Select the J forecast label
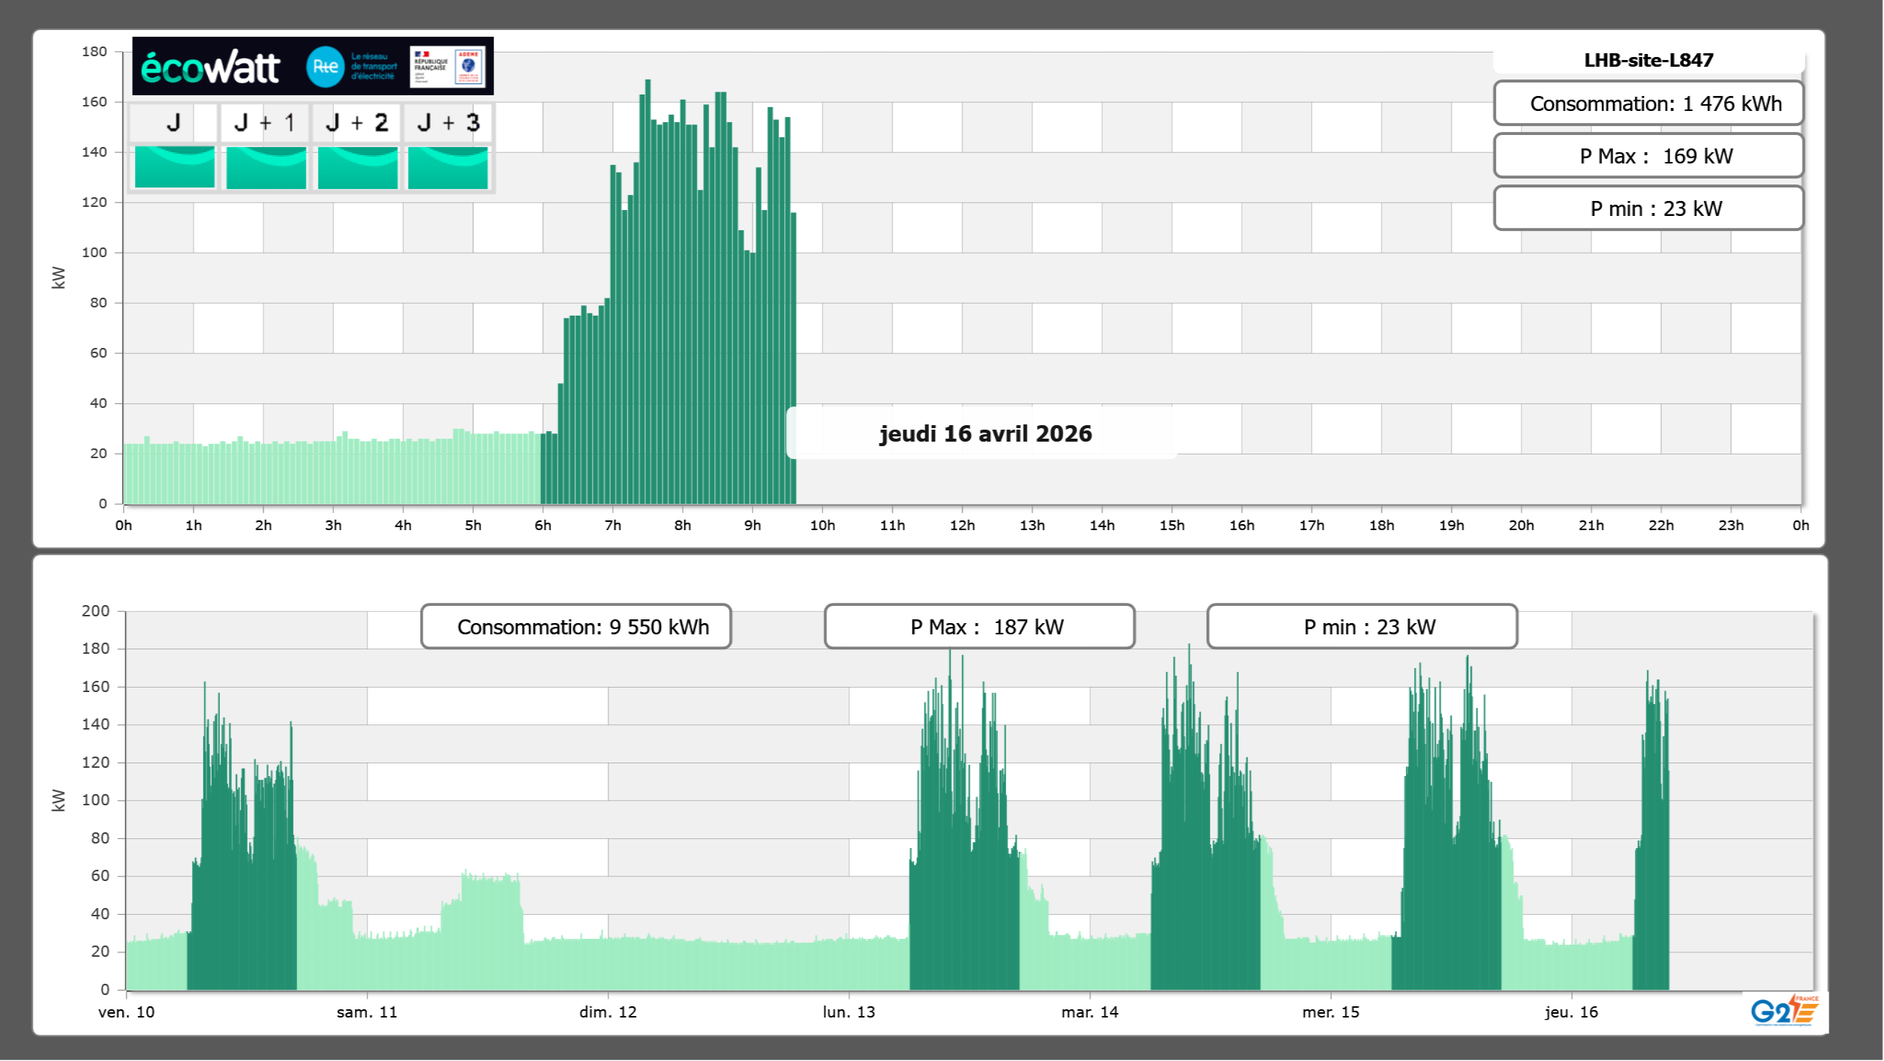 tap(173, 123)
